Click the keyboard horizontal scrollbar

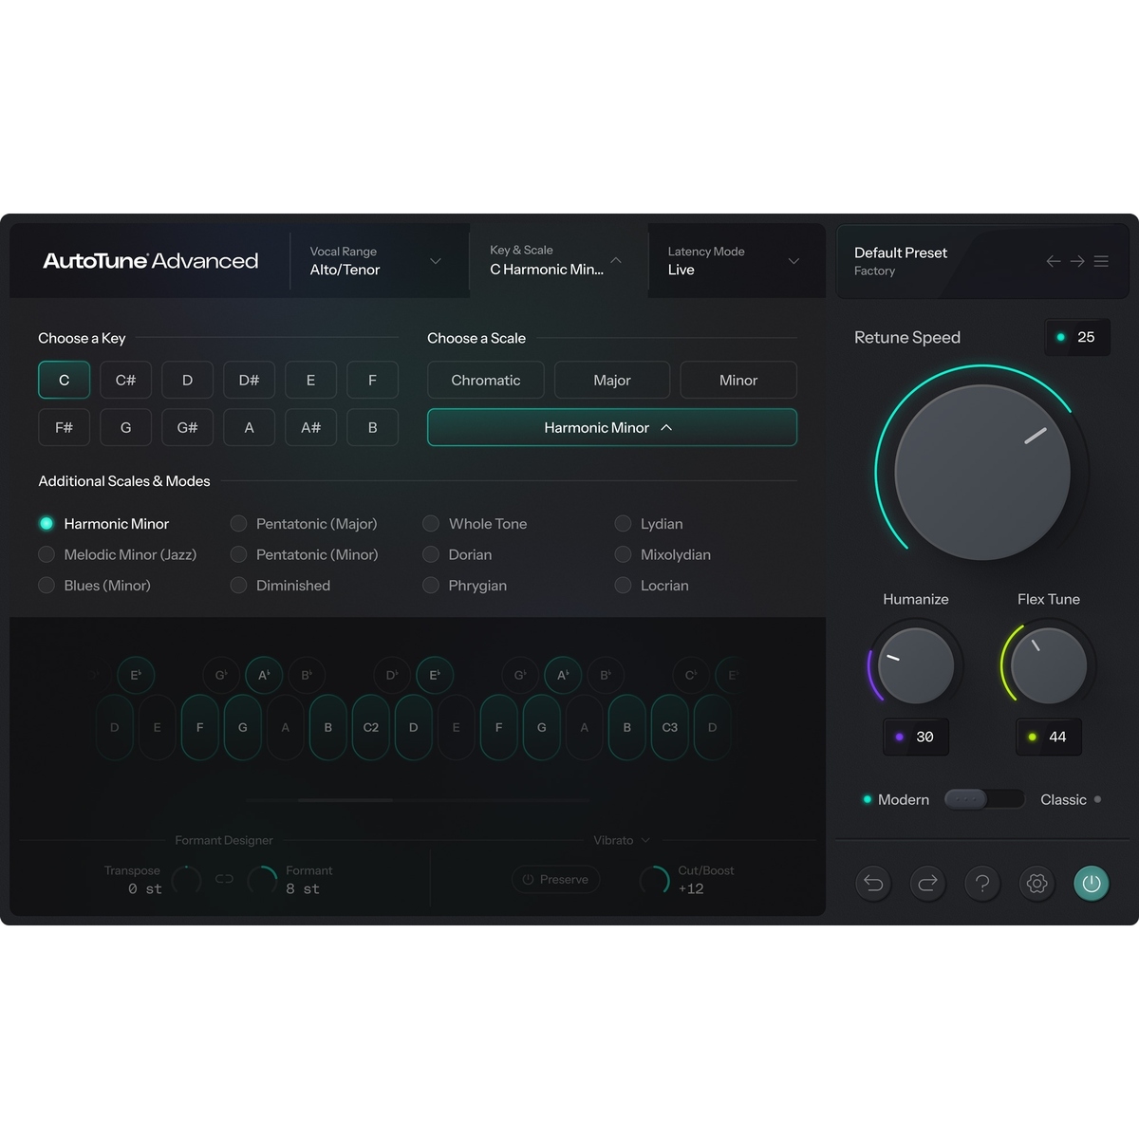(345, 800)
